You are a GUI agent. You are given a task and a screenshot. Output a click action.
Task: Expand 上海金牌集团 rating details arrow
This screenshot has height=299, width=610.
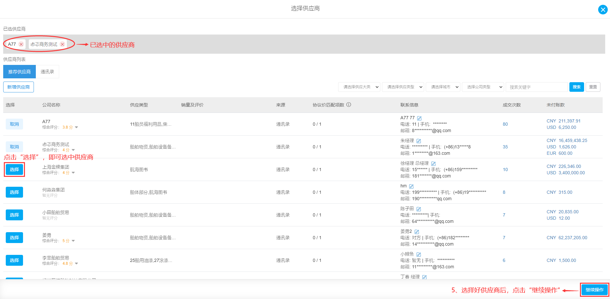[73, 173]
